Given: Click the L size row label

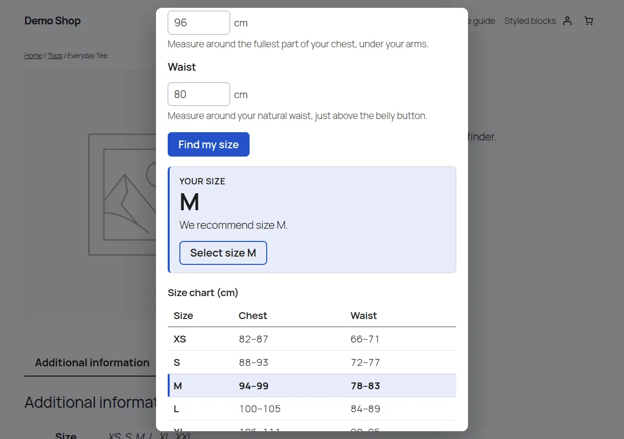Looking at the screenshot, I should [x=176, y=409].
